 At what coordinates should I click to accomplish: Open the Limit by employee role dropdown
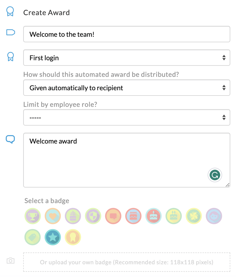(127, 117)
